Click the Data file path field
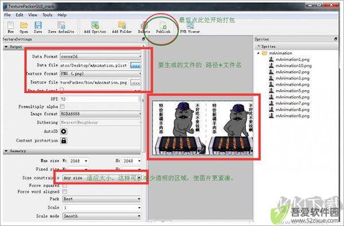The height and width of the screenshot is (226, 344). 95,65
